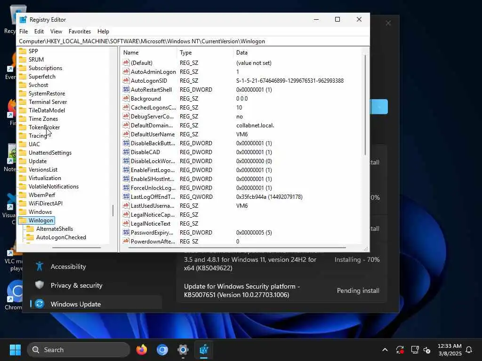Select the DisableCAD value

click(x=145, y=152)
